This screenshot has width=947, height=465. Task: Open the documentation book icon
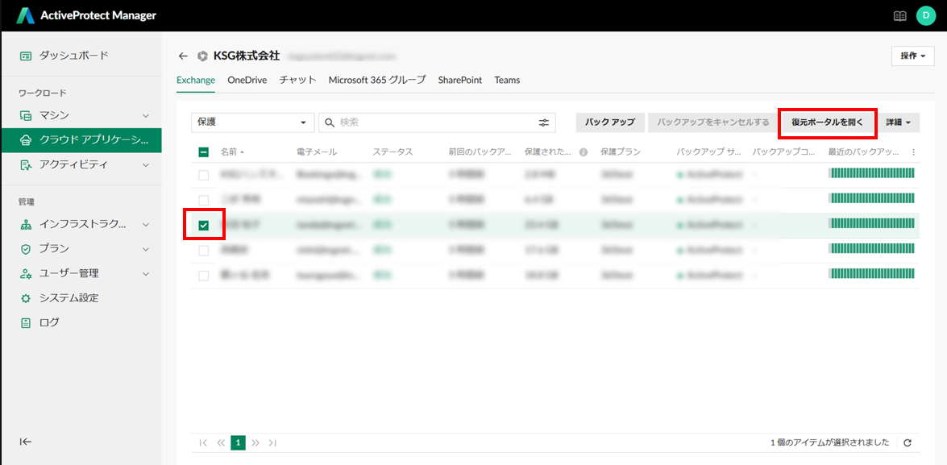[900, 16]
